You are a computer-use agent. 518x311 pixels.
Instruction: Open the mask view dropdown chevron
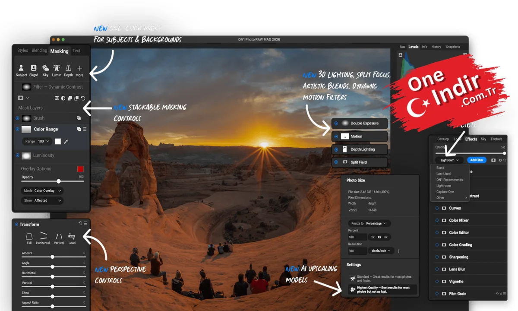tap(28, 98)
